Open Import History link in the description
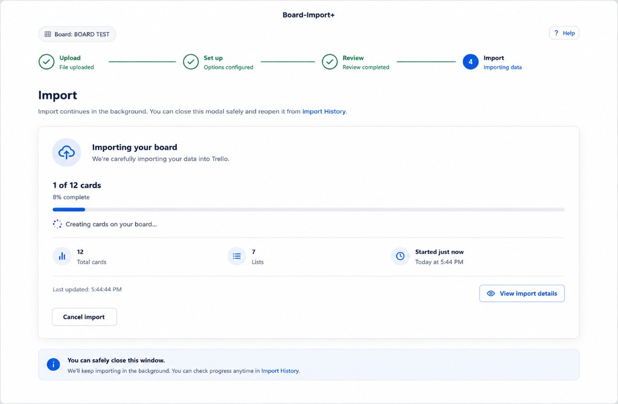The height and width of the screenshot is (404, 618). coord(324,112)
